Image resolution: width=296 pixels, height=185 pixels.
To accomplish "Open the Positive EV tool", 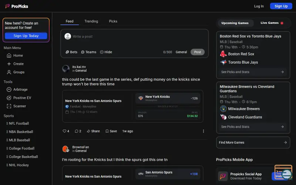I will point(19,98).
